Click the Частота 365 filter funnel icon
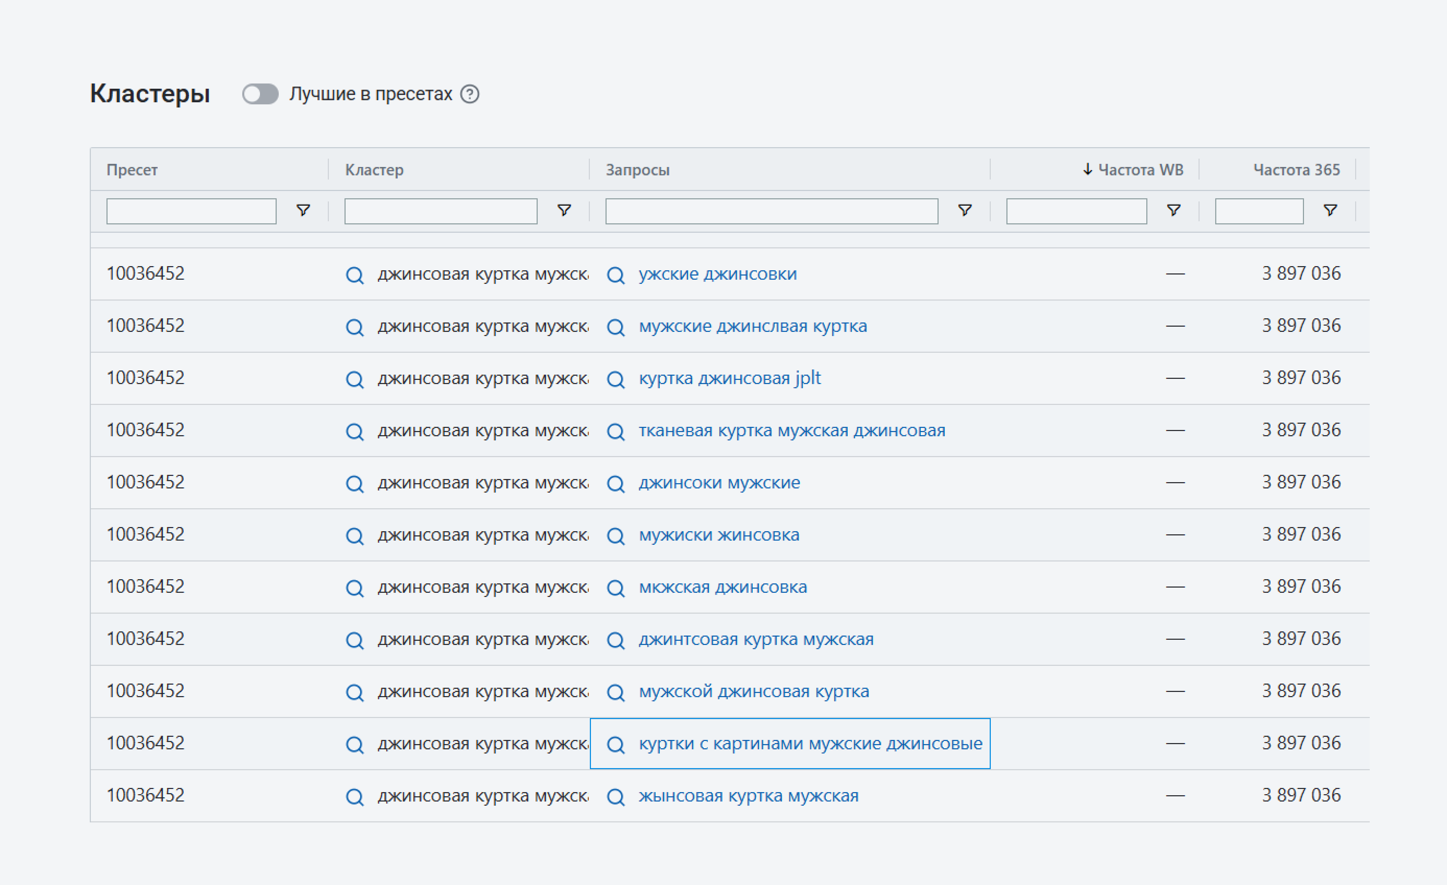1447x885 pixels. pyautogui.click(x=1330, y=210)
